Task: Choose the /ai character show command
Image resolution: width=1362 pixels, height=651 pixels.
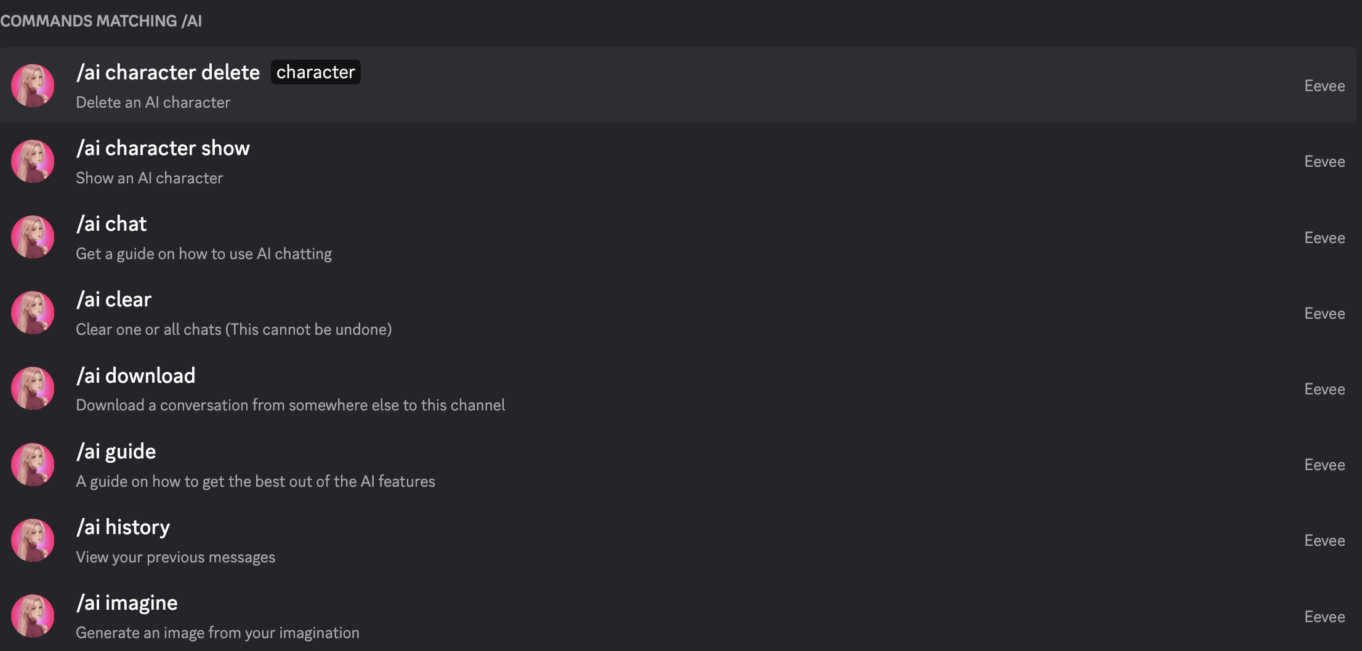Action: (678, 161)
